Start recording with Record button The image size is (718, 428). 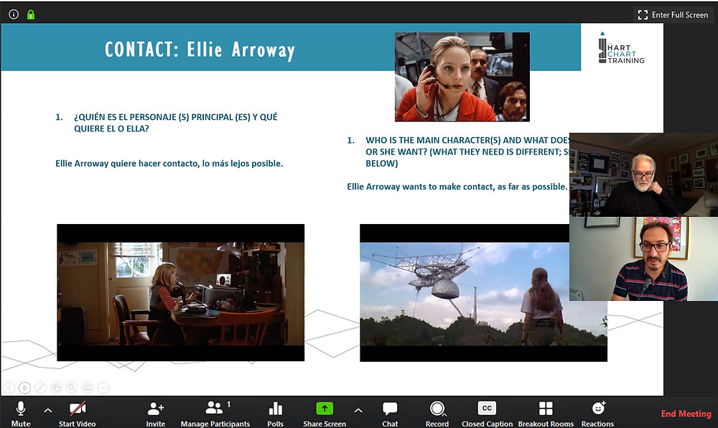pyautogui.click(x=437, y=414)
